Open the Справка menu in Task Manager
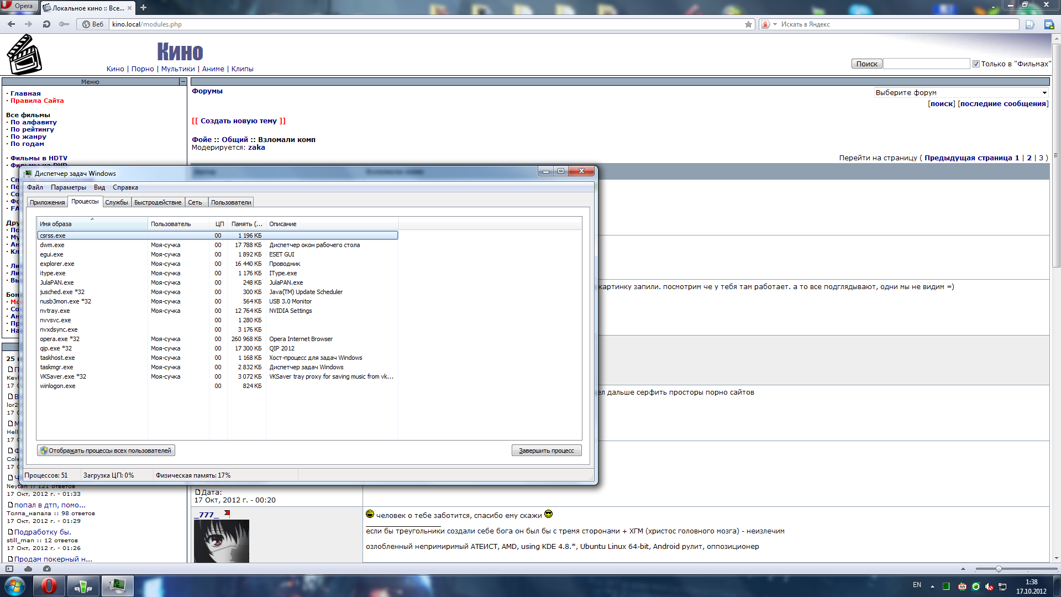This screenshot has height=597, width=1061. coord(125,187)
